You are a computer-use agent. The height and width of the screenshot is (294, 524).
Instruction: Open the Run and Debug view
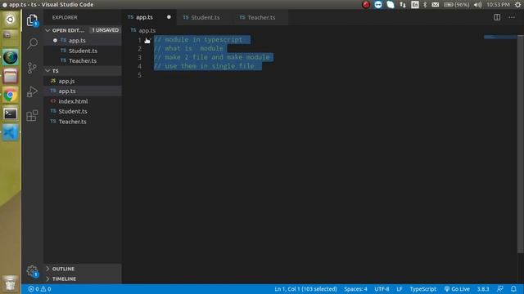32,91
